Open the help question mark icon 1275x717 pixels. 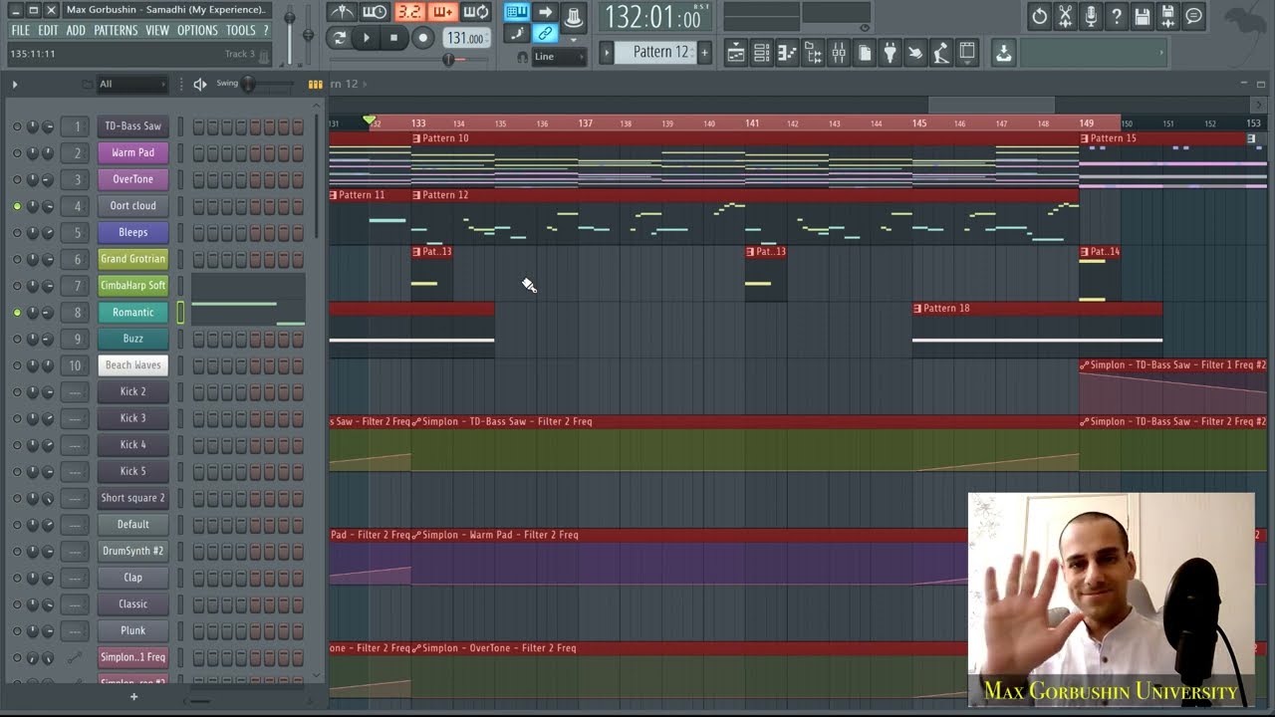pyautogui.click(x=1117, y=16)
